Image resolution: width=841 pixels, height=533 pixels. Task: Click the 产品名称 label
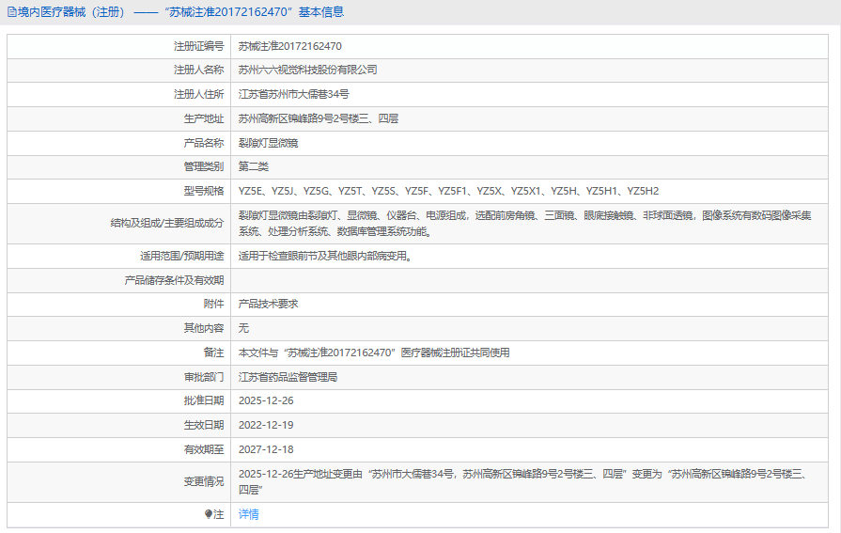[x=204, y=143]
